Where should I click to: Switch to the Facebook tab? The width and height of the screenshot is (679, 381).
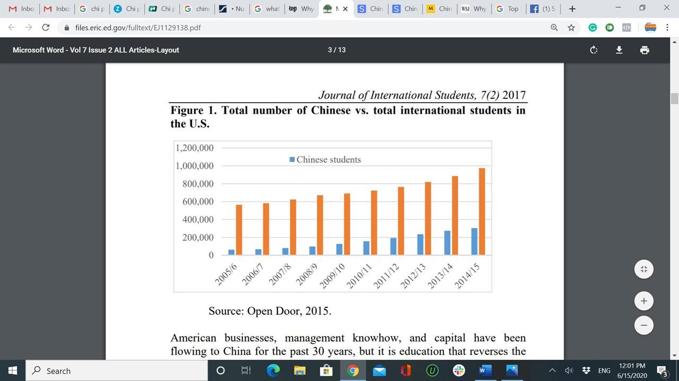pos(543,9)
